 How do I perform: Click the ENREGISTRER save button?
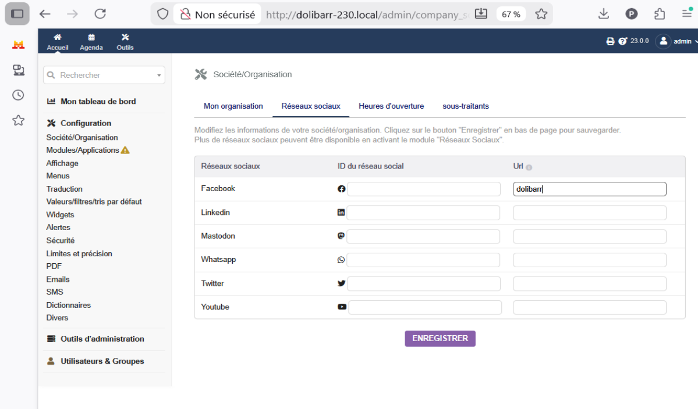click(440, 338)
